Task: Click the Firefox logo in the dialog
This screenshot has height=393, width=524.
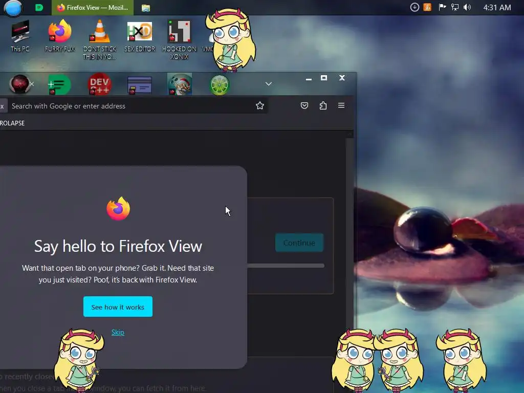Action: 118,209
